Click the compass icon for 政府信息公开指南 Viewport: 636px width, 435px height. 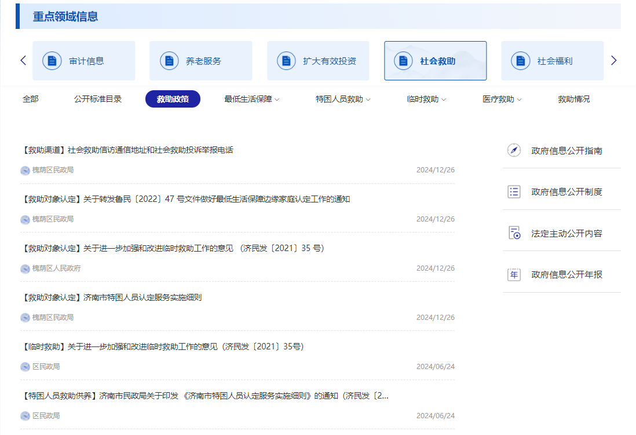tap(514, 150)
